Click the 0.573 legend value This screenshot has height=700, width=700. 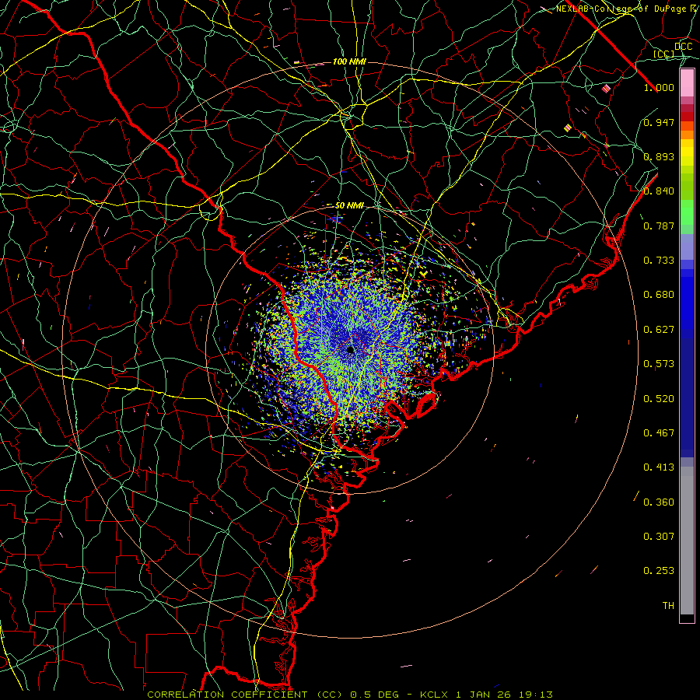coord(659,364)
